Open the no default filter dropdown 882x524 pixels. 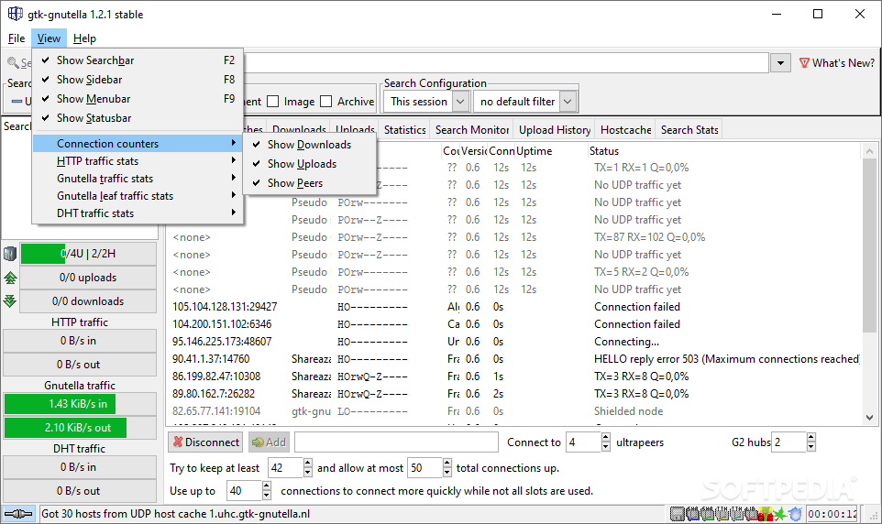pos(525,102)
